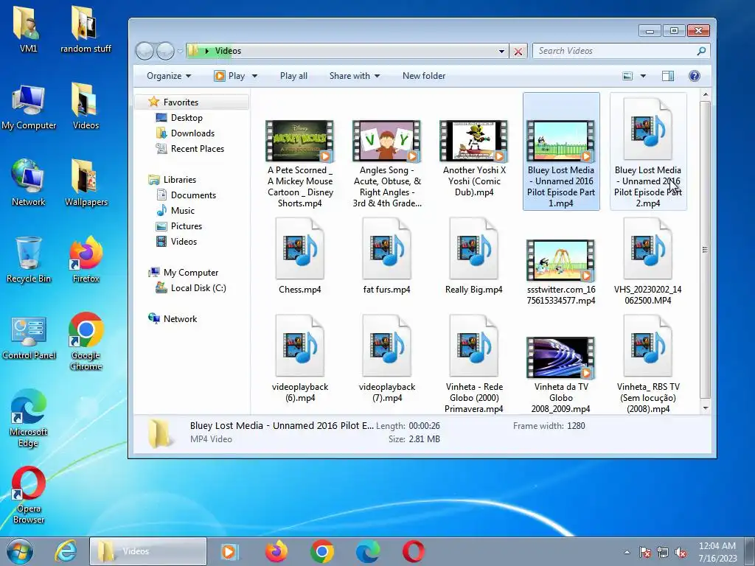
Task: Select the Recycle Bin icon
Action: pos(29,260)
